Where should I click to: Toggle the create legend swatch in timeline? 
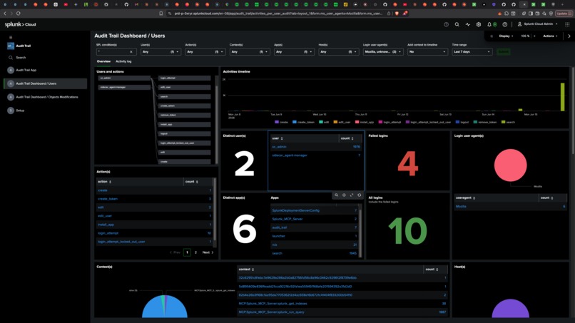pos(277,122)
